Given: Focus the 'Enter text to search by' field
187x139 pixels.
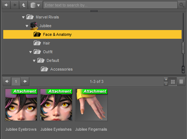Looking at the screenshot, I should [110, 5].
